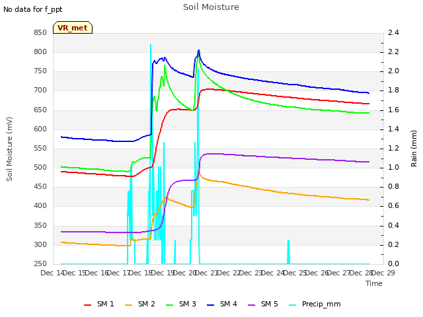Click the 550 left axis tick label
The height and width of the screenshot is (317, 423).
coord(40,148)
